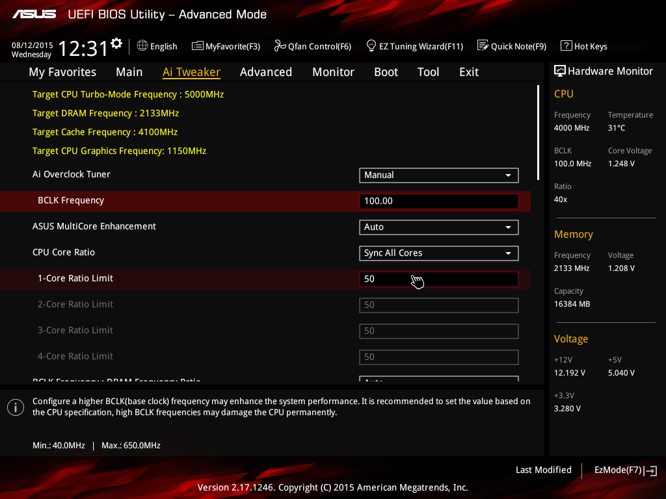Viewport: 666px width, 499px height.
Task: Open the Exit tab
Action: 469,72
